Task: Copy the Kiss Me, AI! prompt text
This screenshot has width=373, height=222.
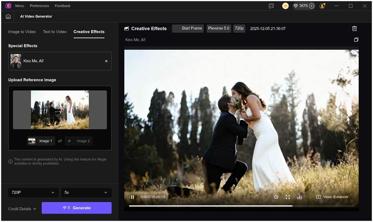Action: coord(356,40)
